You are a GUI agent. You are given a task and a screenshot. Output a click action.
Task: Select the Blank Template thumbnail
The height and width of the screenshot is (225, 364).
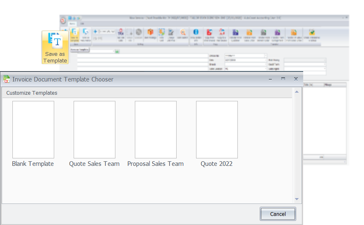pyautogui.click(x=33, y=129)
